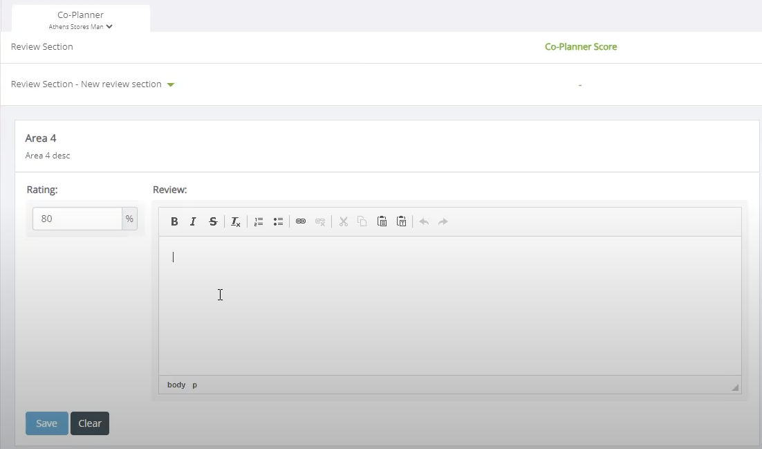Expand the New review section green arrow

(171, 84)
